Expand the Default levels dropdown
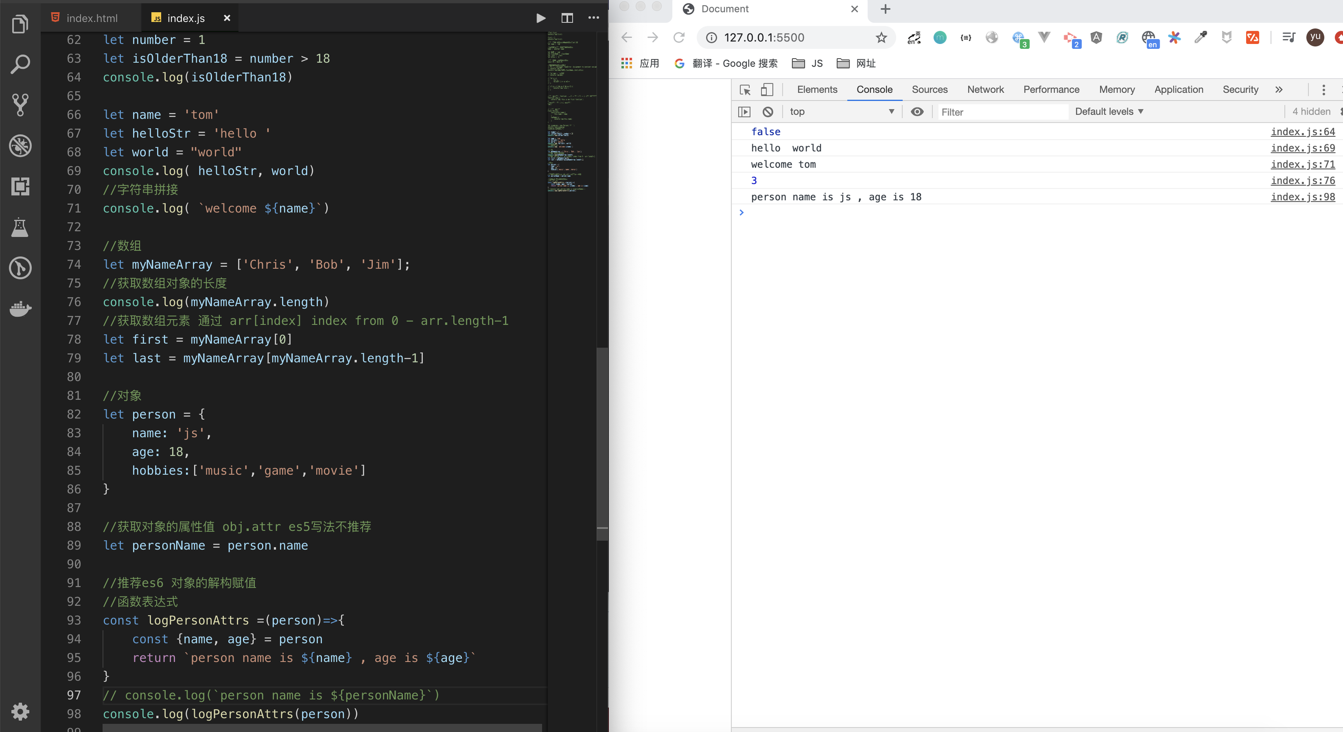 pyautogui.click(x=1109, y=111)
